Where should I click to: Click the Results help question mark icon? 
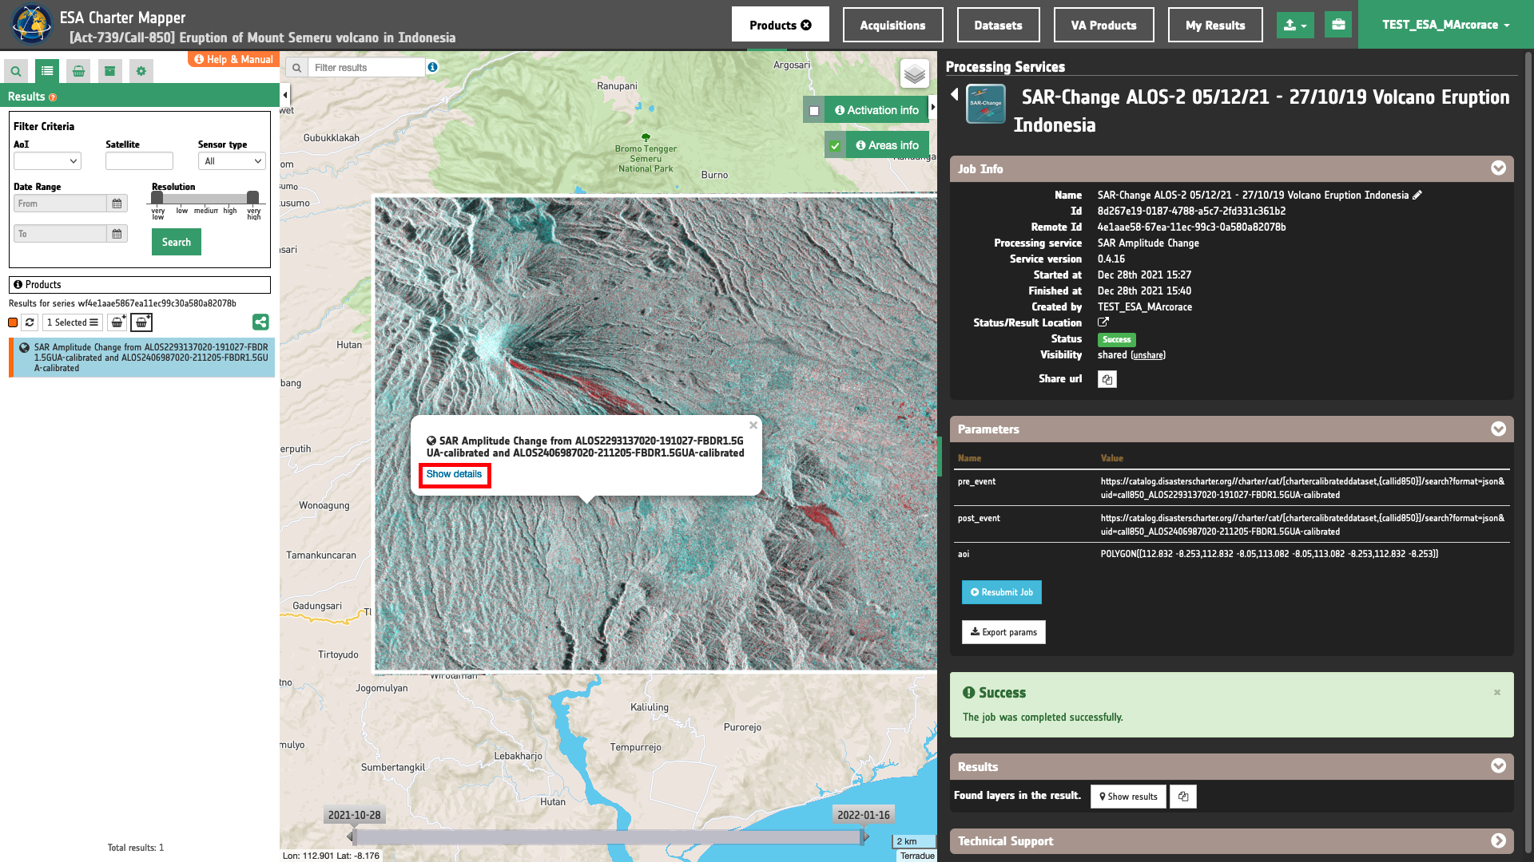(53, 97)
